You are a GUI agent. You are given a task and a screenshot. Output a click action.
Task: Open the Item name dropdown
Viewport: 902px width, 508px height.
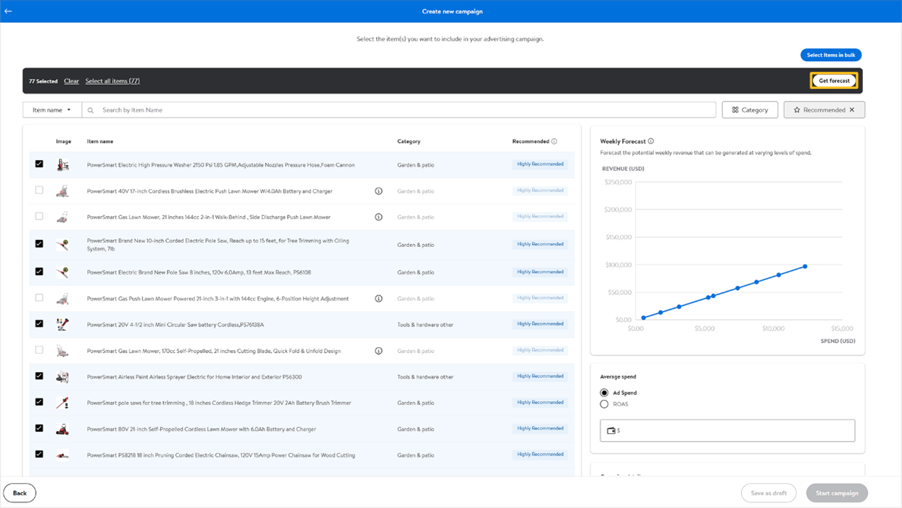(x=52, y=110)
